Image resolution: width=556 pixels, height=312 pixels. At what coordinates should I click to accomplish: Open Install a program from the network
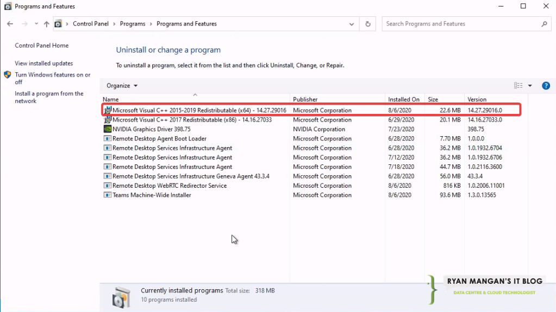[49, 97]
